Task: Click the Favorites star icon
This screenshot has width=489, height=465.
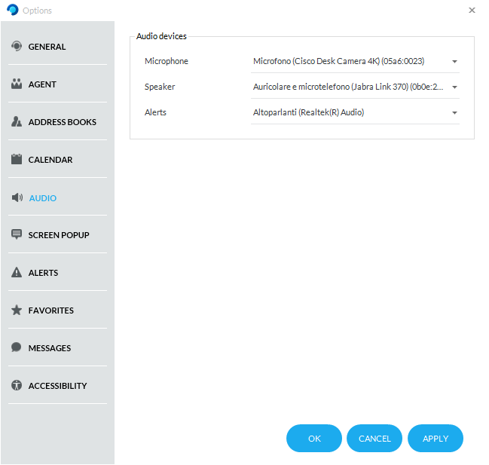Action: click(17, 311)
